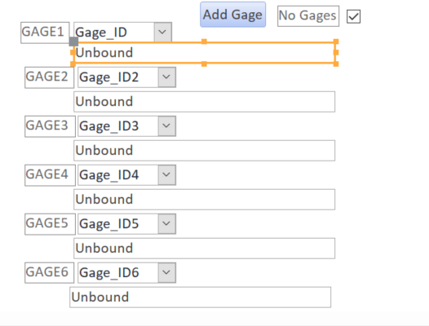Image resolution: width=429 pixels, height=326 pixels.
Task: Select the No Gages label
Action: click(308, 16)
